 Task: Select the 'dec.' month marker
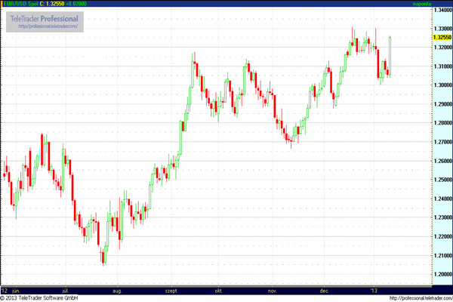(x=324, y=290)
